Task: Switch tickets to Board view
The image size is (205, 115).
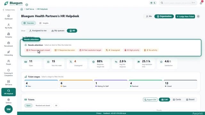Action: point(190,100)
